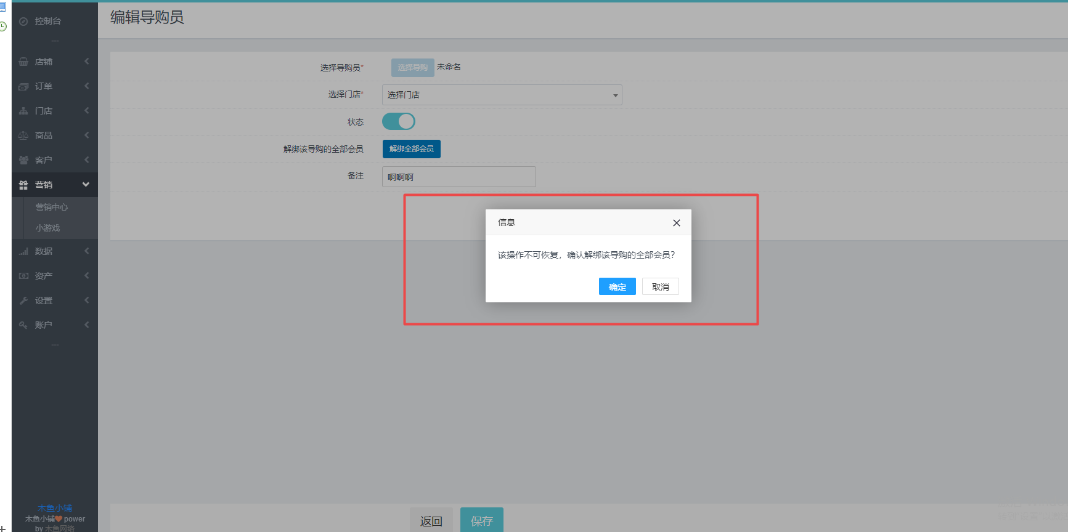
Task: Click the 解绑该导购的全部会员 label
Action: pos(324,149)
